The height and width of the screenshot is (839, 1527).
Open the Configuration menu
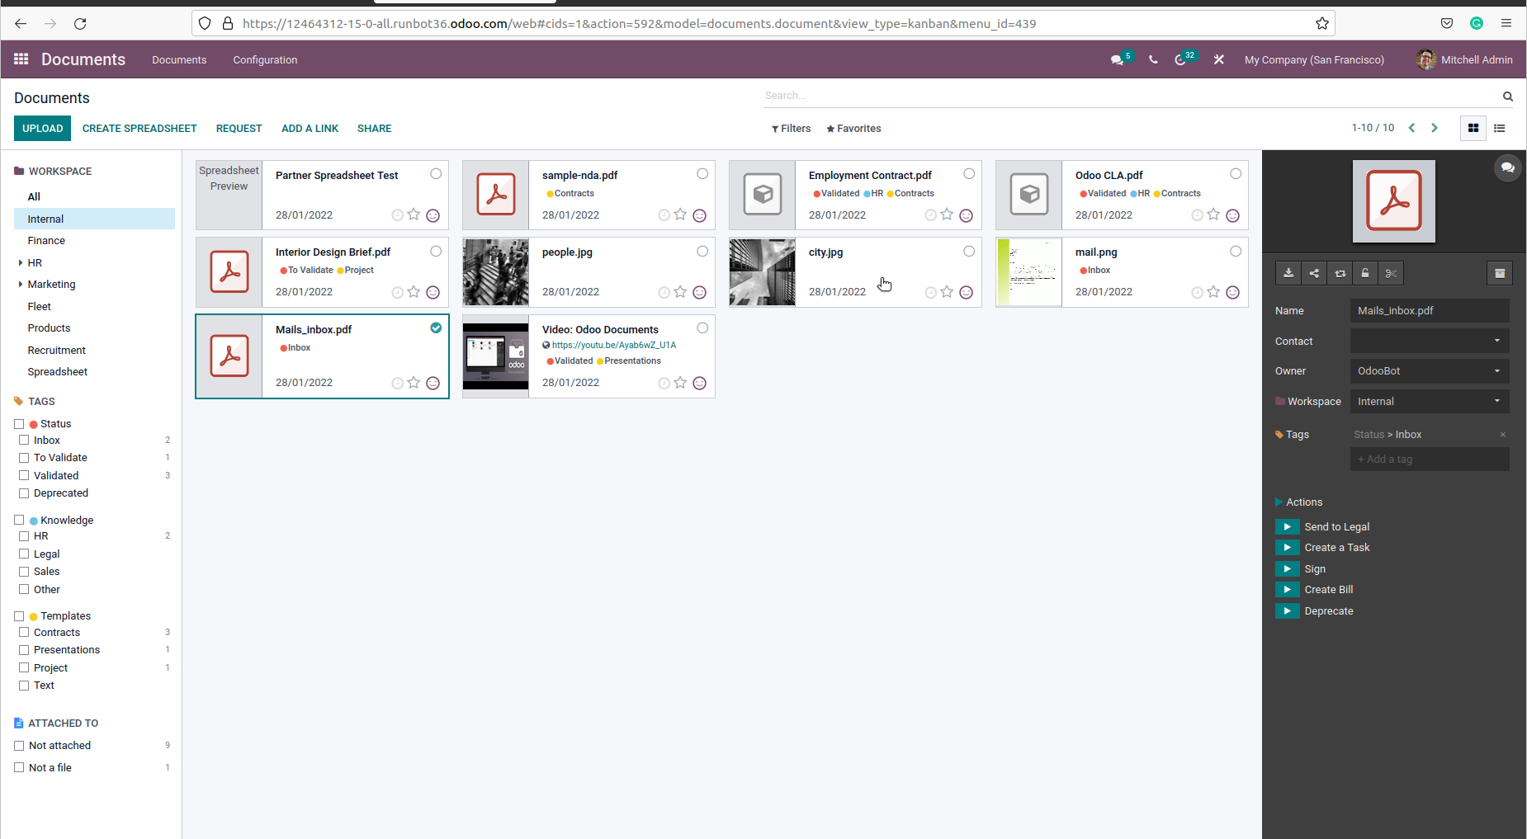265,59
